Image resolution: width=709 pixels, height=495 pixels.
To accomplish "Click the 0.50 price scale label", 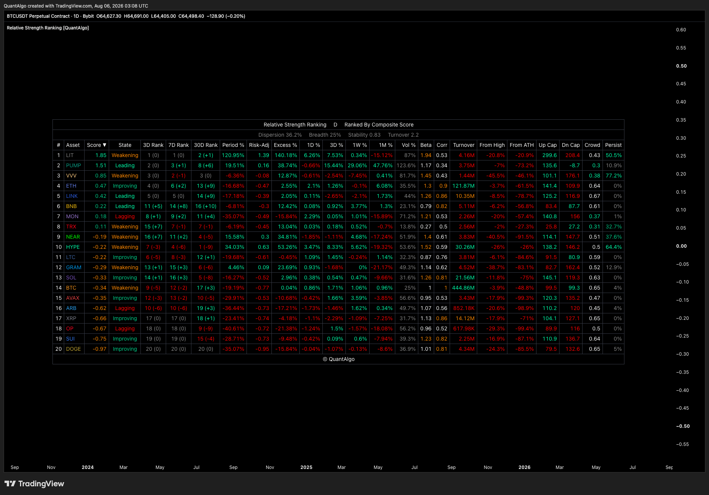I will coord(681,66).
